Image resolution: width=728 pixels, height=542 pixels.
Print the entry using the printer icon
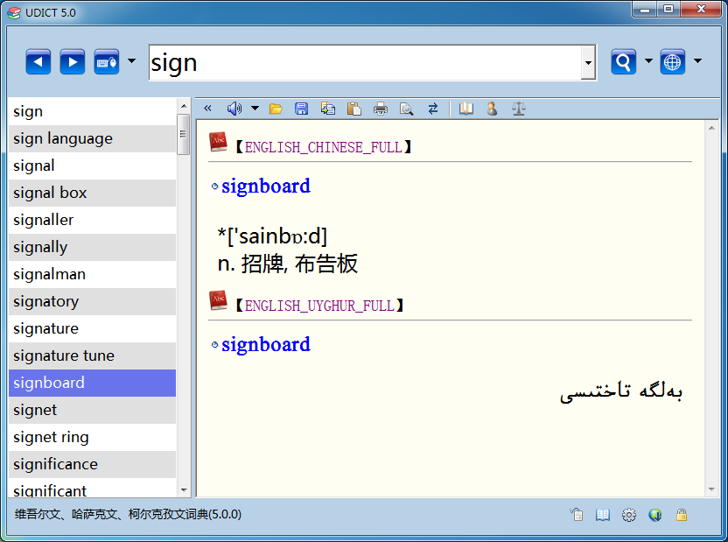381,109
